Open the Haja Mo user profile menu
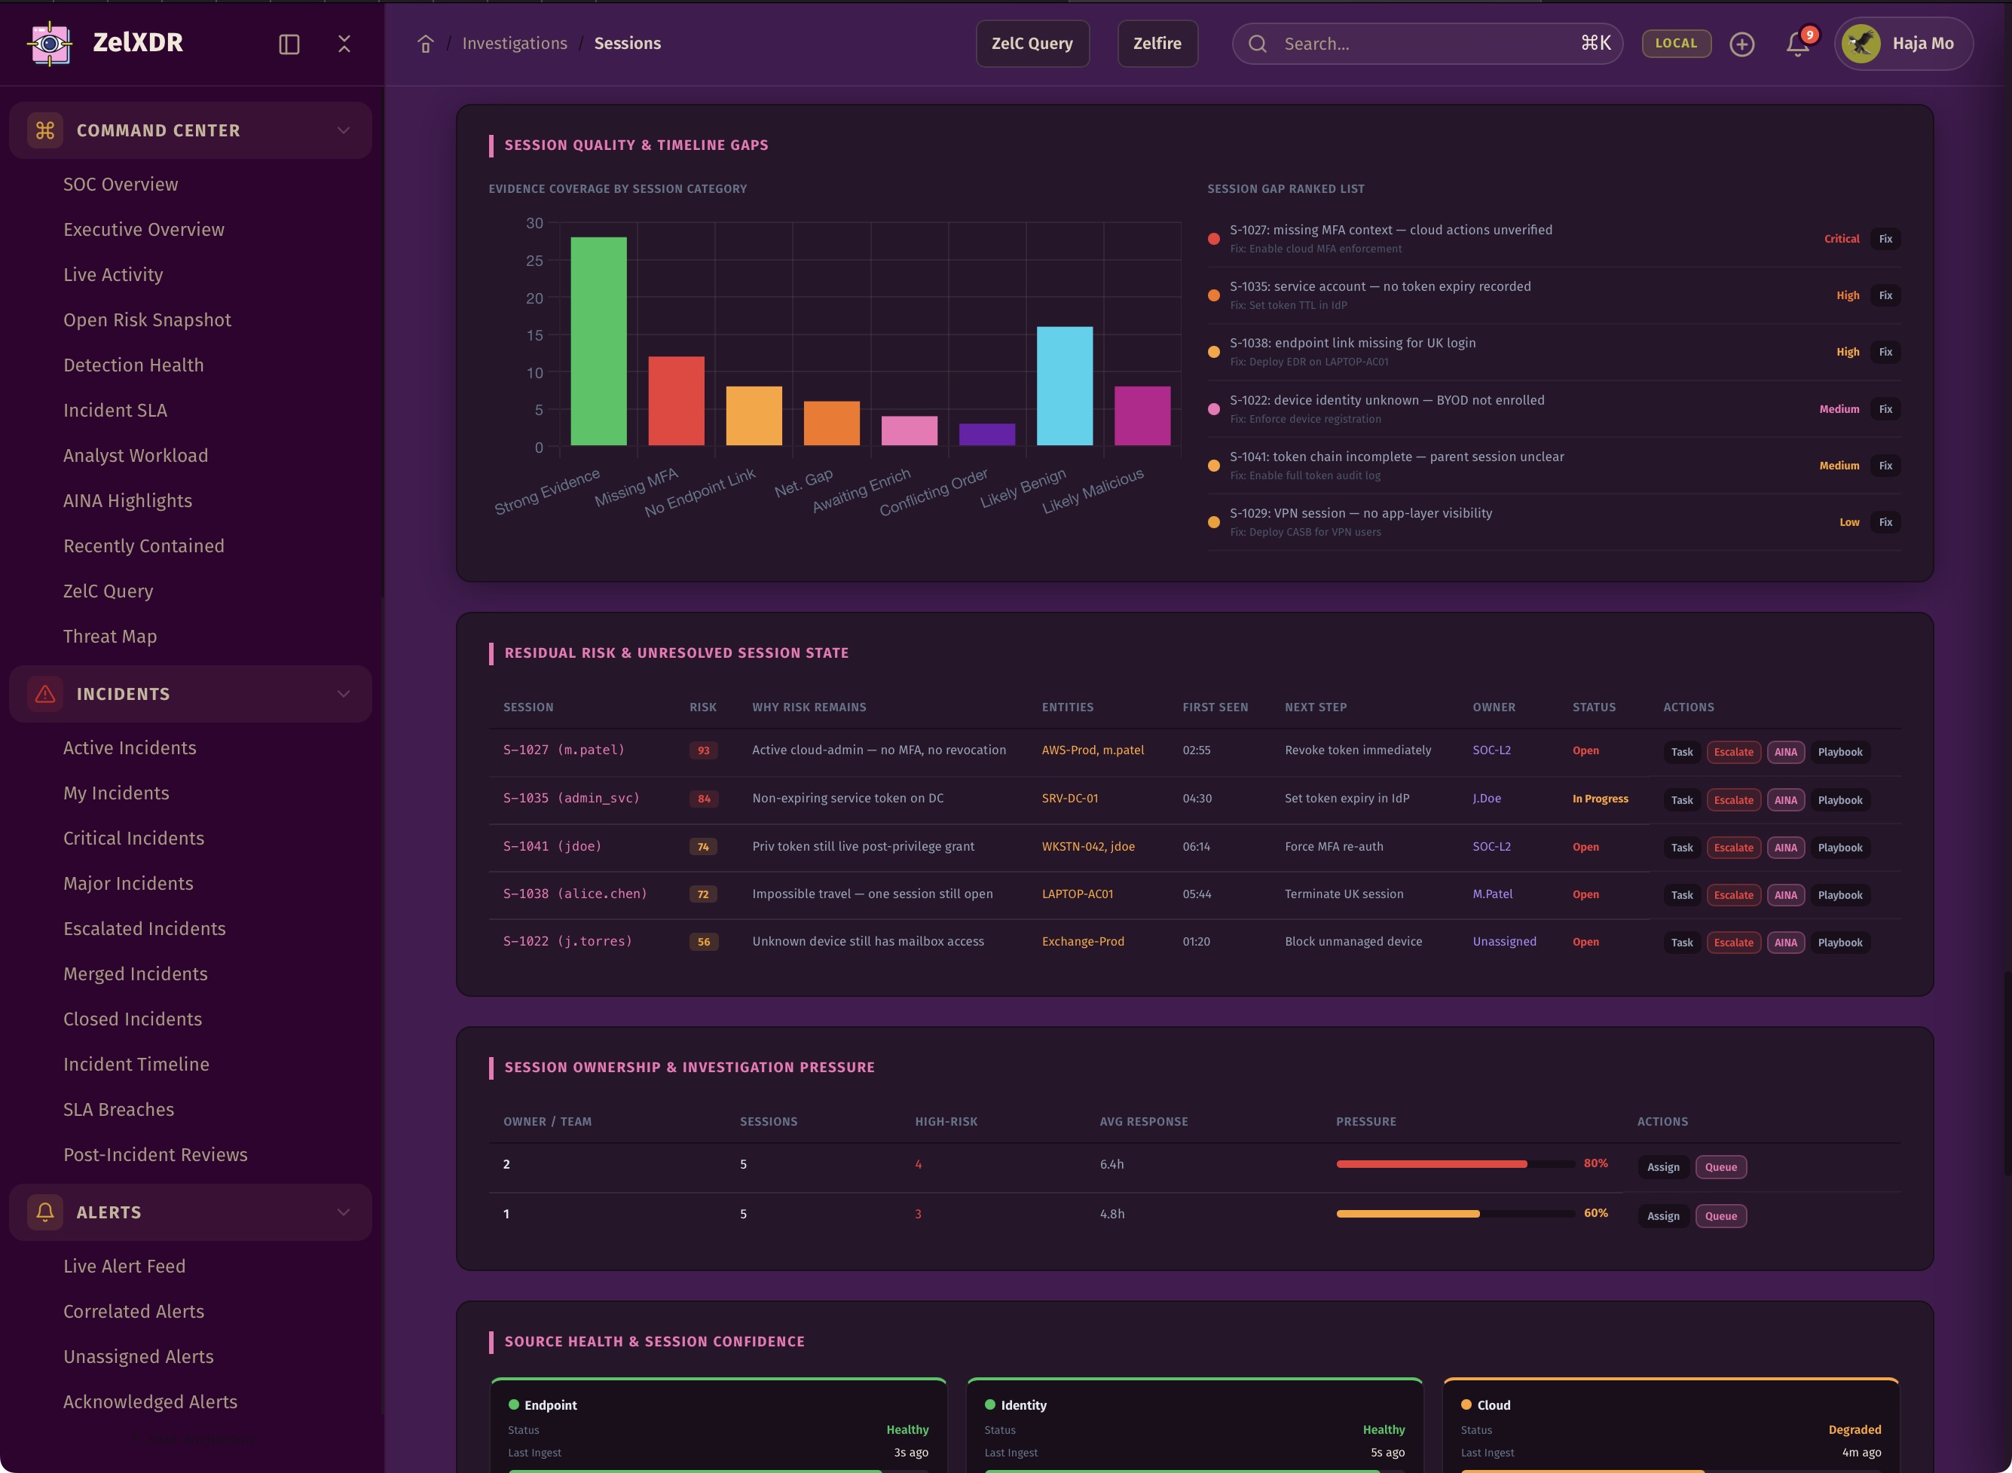This screenshot has height=1473, width=2012. [x=1902, y=44]
